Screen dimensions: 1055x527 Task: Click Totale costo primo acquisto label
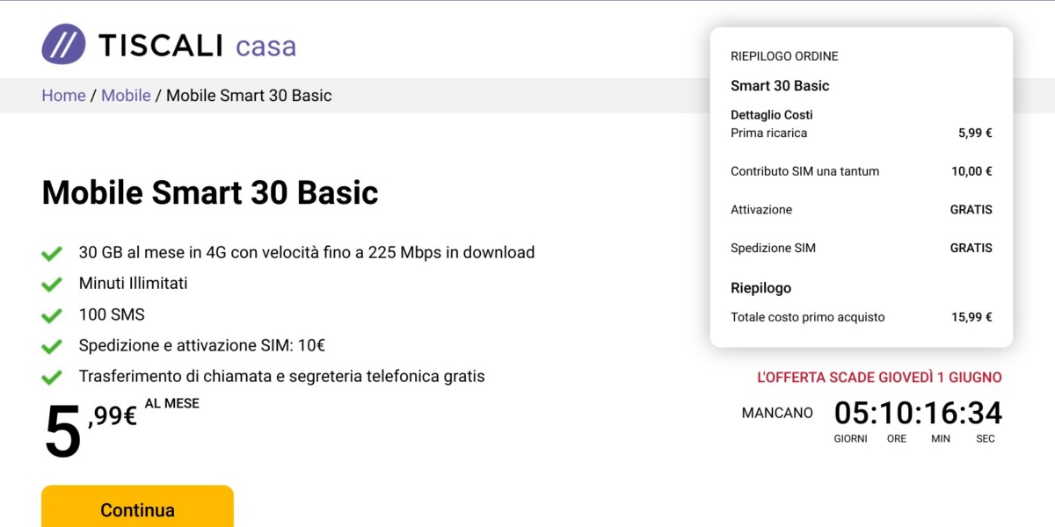point(807,317)
